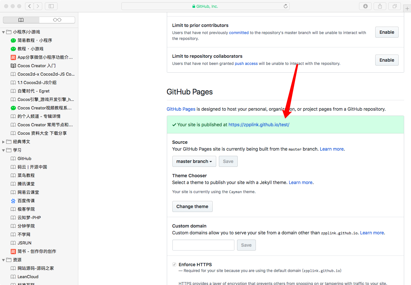Enable Limit to prior contributors
The height and width of the screenshot is (285, 411).
tap(387, 32)
